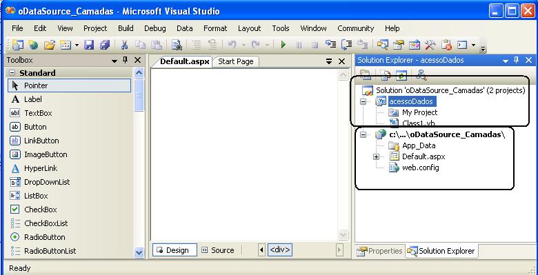Start debugging with the green play icon

tap(283, 45)
